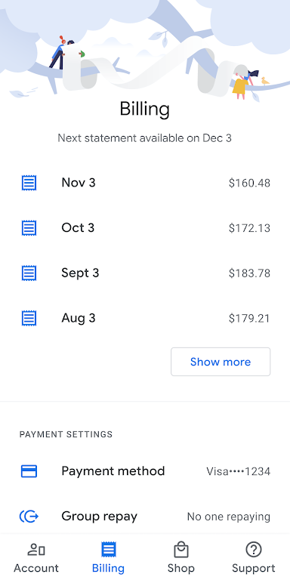Click the Aug 3 statement receipt icon
290x580 pixels.
coord(29,318)
